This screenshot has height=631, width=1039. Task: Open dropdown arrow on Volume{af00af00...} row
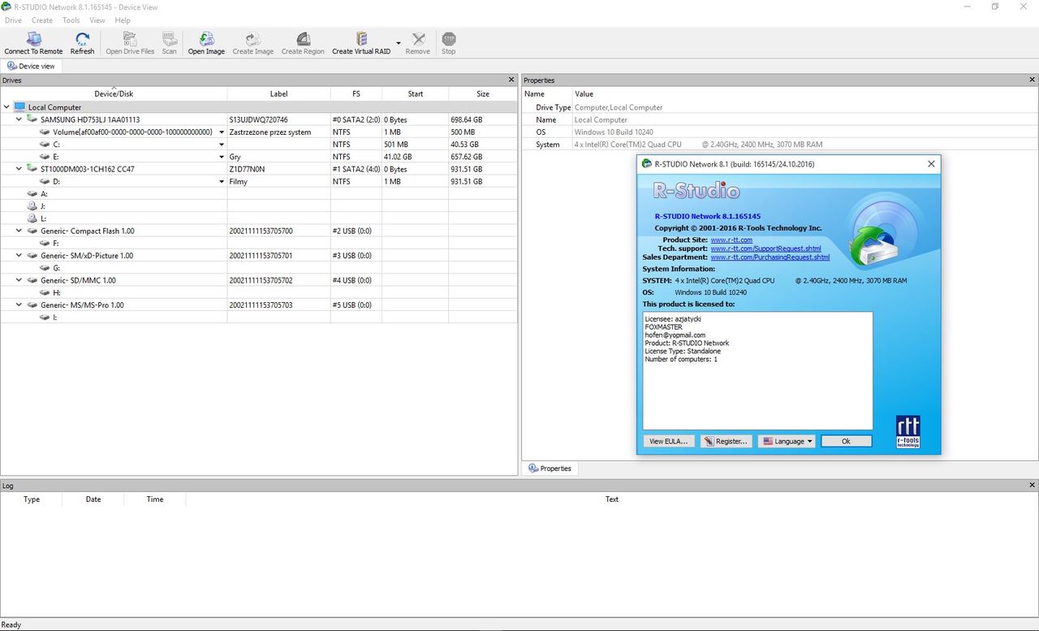point(222,132)
